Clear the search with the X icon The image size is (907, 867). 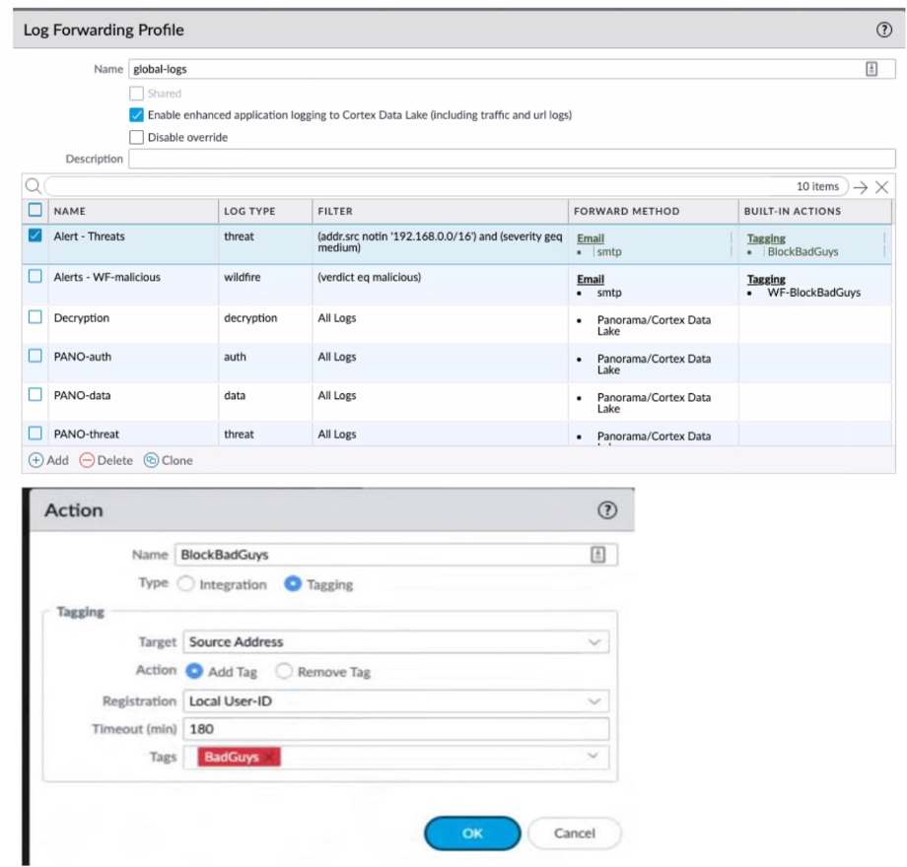coord(881,186)
